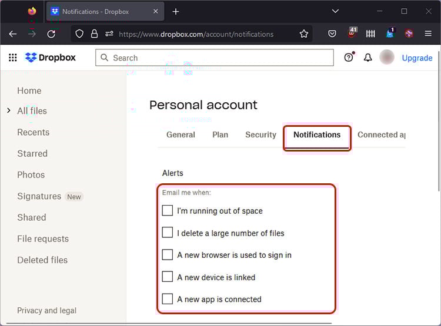Open All files in the sidebar

[32, 111]
